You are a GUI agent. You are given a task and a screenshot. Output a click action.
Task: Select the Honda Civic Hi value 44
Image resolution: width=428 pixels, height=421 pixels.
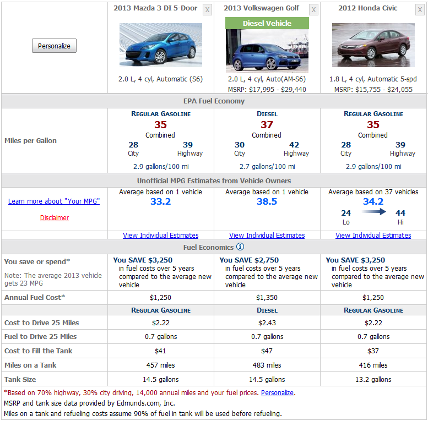point(400,213)
